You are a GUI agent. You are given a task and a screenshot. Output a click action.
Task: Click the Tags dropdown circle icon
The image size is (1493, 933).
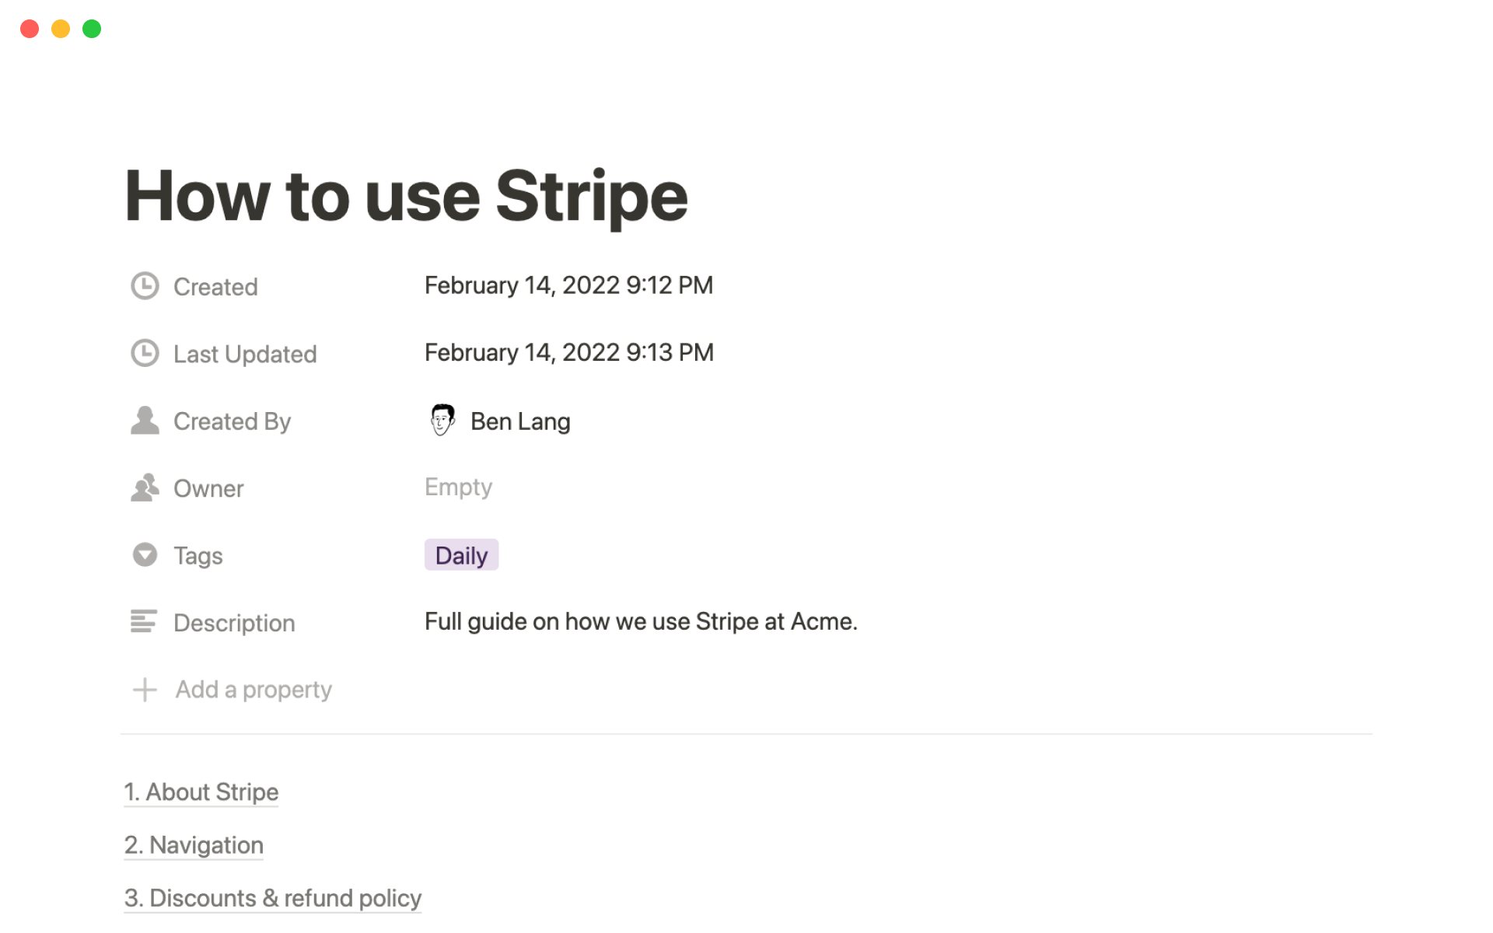pyautogui.click(x=145, y=555)
